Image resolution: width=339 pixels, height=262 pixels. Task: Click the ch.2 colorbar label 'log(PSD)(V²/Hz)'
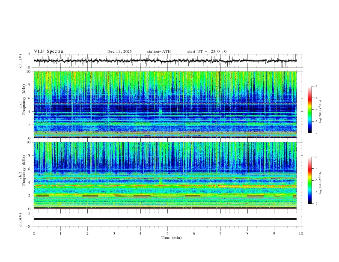pyautogui.click(x=320, y=182)
